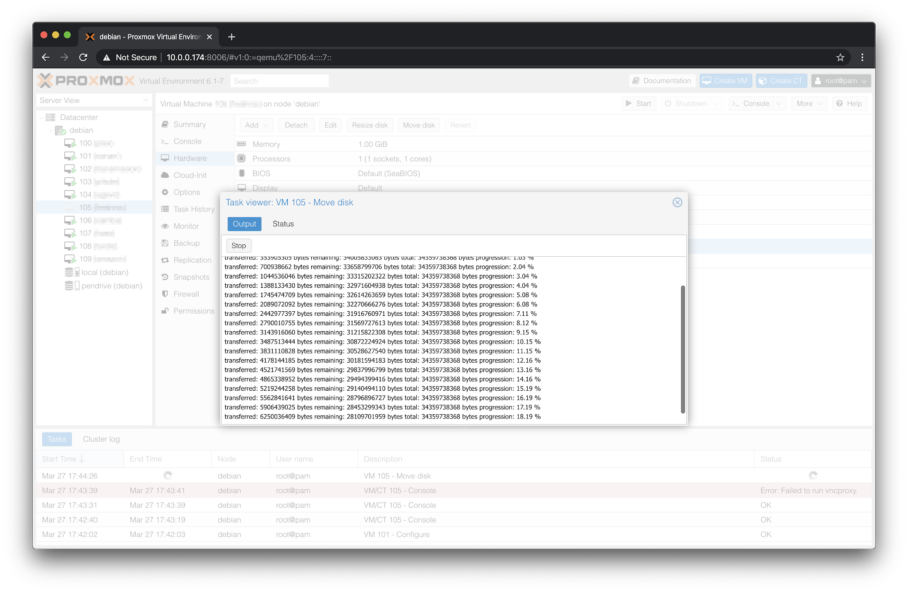This screenshot has height=592, width=908.
Task: Select the Tasks tab
Action: pyautogui.click(x=57, y=439)
